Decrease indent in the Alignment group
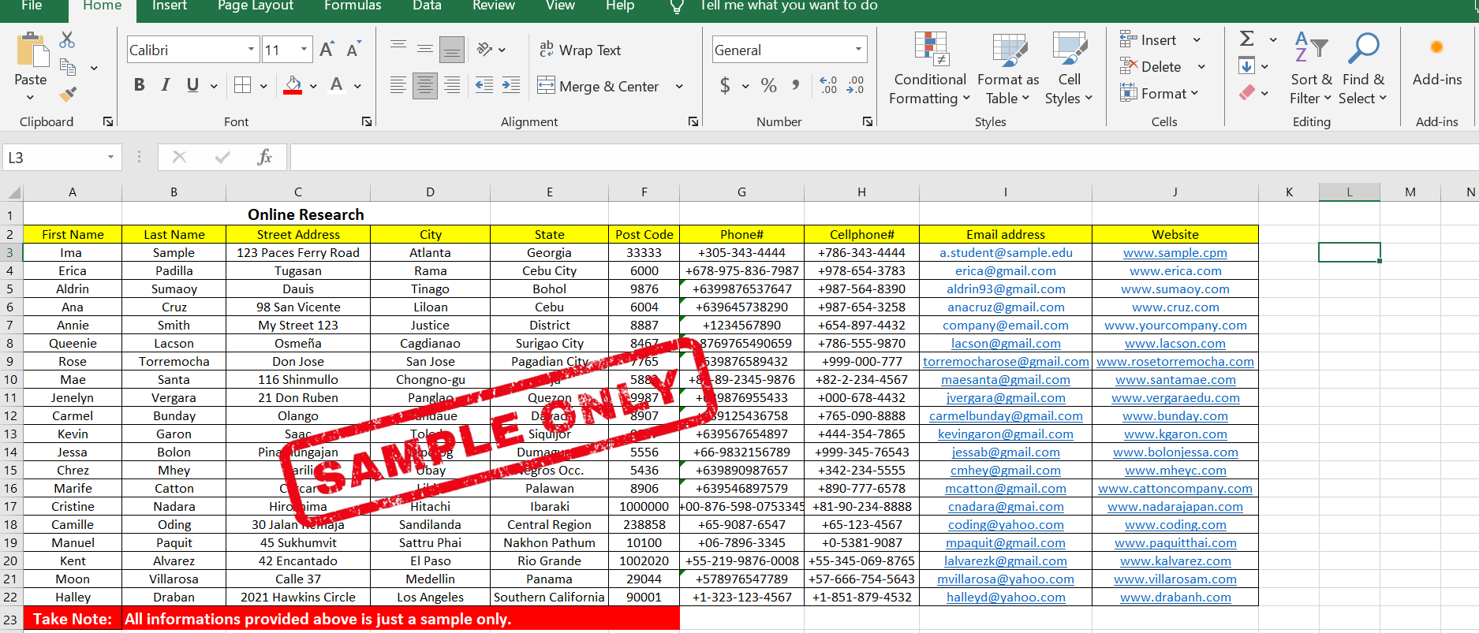Image resolution: width=1479 pixels, height=633 pixels. point(484,85)
